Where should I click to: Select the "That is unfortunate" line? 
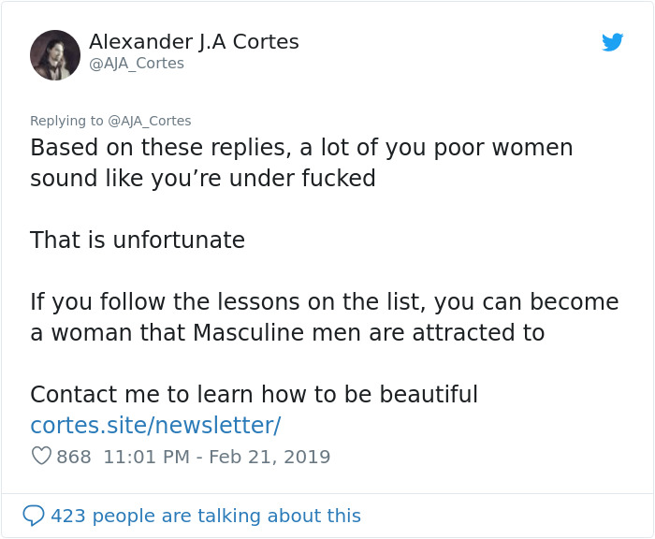point(138,240)
